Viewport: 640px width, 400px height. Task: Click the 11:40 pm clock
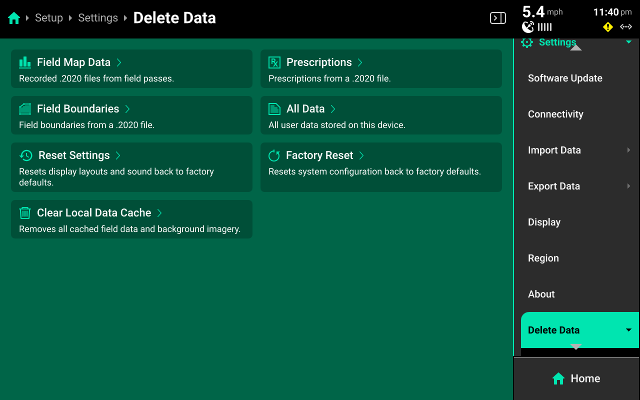click(x=612, y=12)
